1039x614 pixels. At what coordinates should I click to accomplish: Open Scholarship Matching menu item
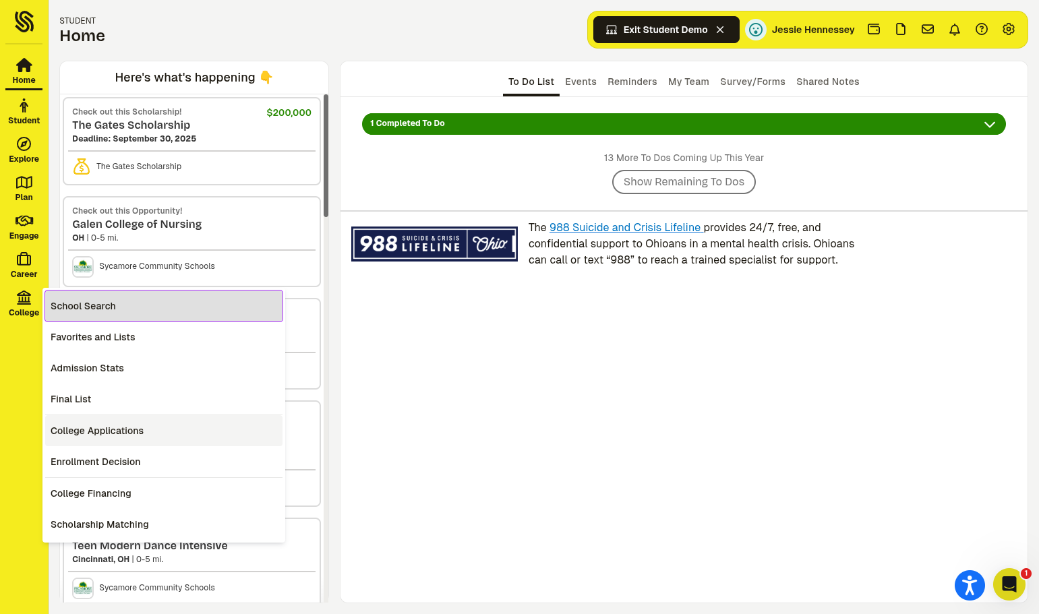pos(164,524)
